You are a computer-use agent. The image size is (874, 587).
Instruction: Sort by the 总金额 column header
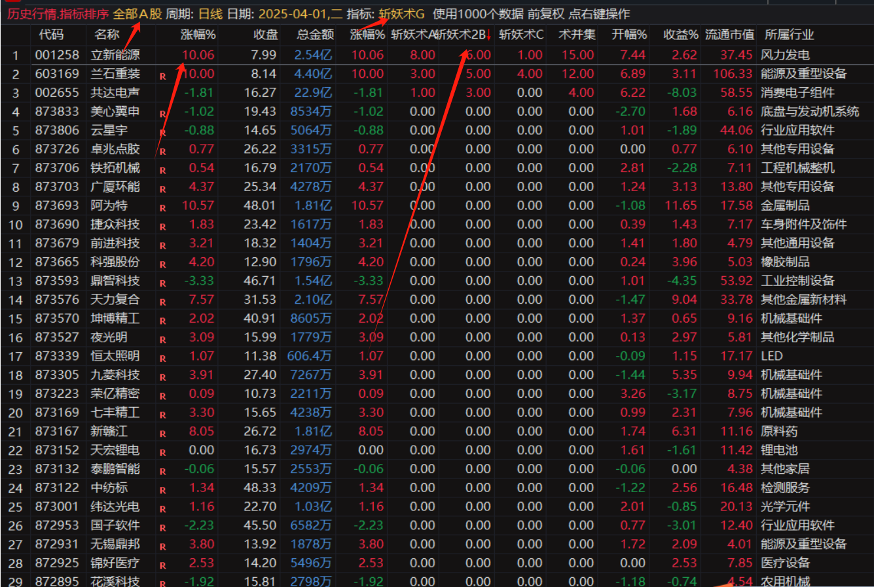tap(315, 35)
